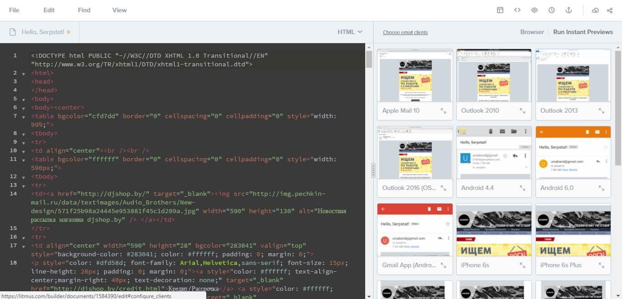Image resolution: width=622 pixels, height=299 pixels.
Task: Collapse the td on line 17
Action: (24, 246)
